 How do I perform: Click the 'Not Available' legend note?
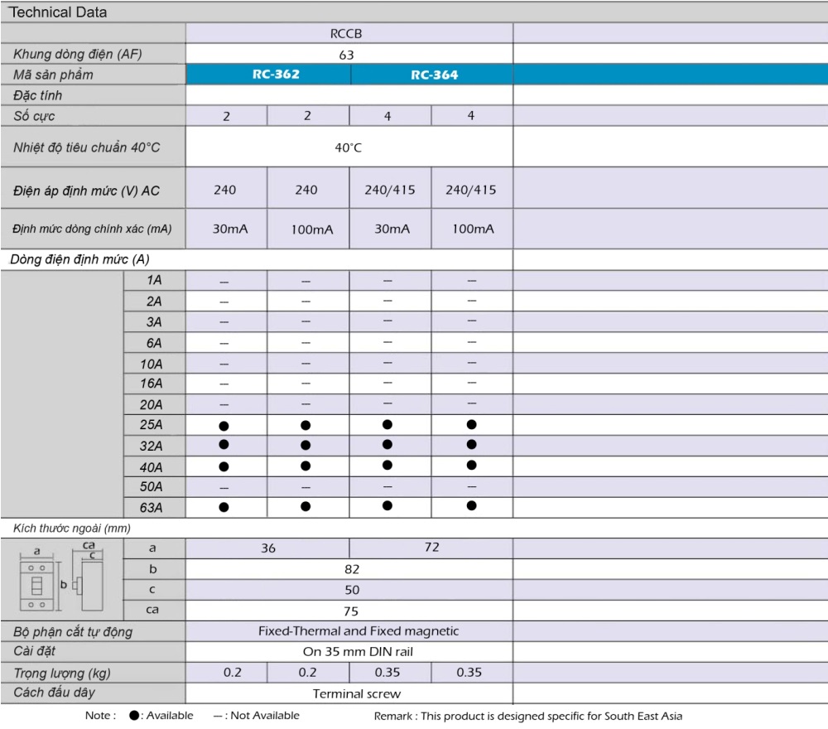pos(256,716)
